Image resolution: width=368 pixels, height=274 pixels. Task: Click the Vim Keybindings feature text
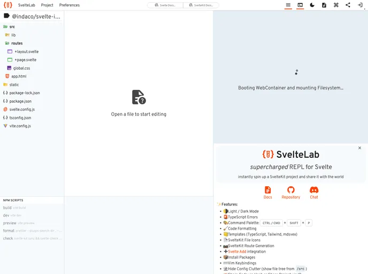coord(242,263)
